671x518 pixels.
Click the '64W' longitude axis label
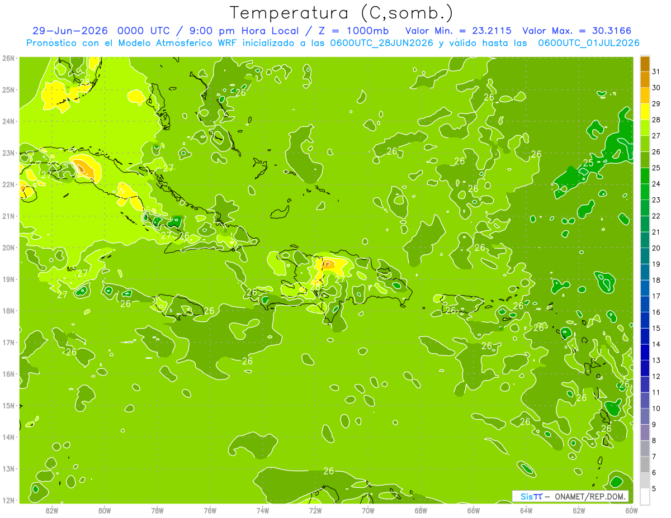[526, 510]
